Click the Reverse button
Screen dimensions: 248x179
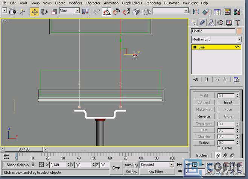tap(204, 117)
